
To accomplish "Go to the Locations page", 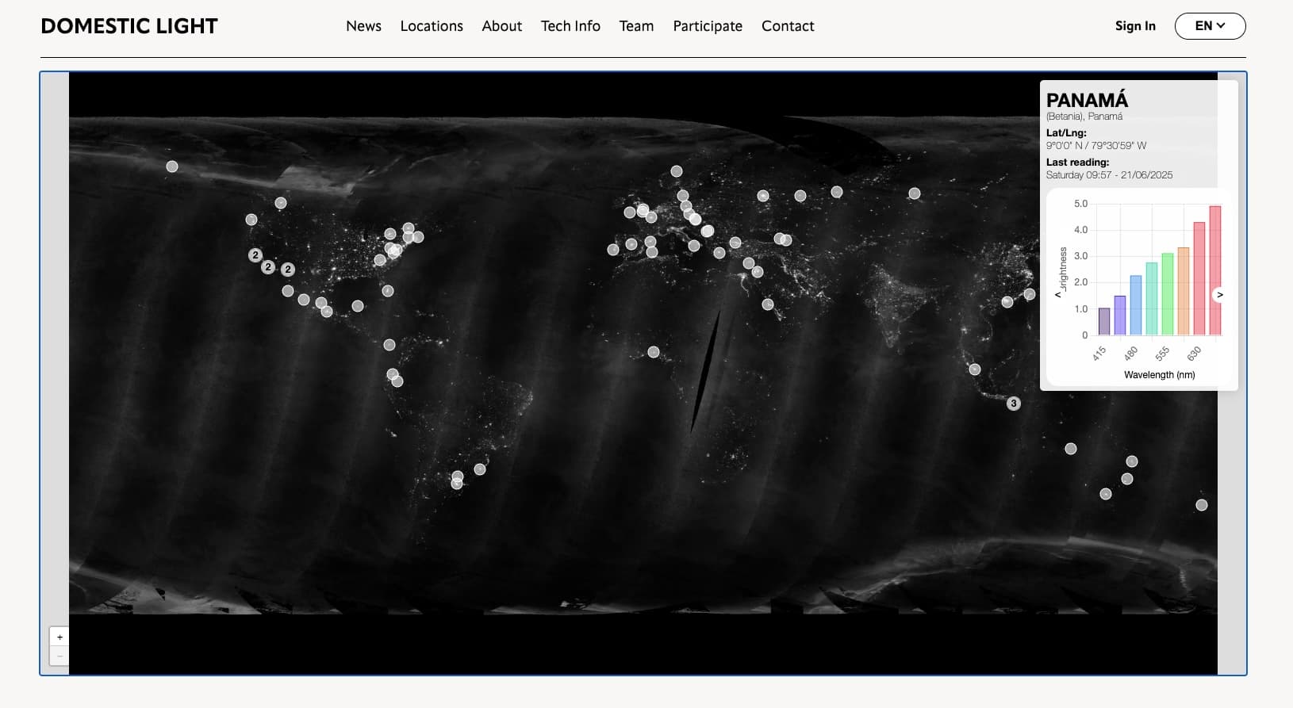I will click(432, 26).
